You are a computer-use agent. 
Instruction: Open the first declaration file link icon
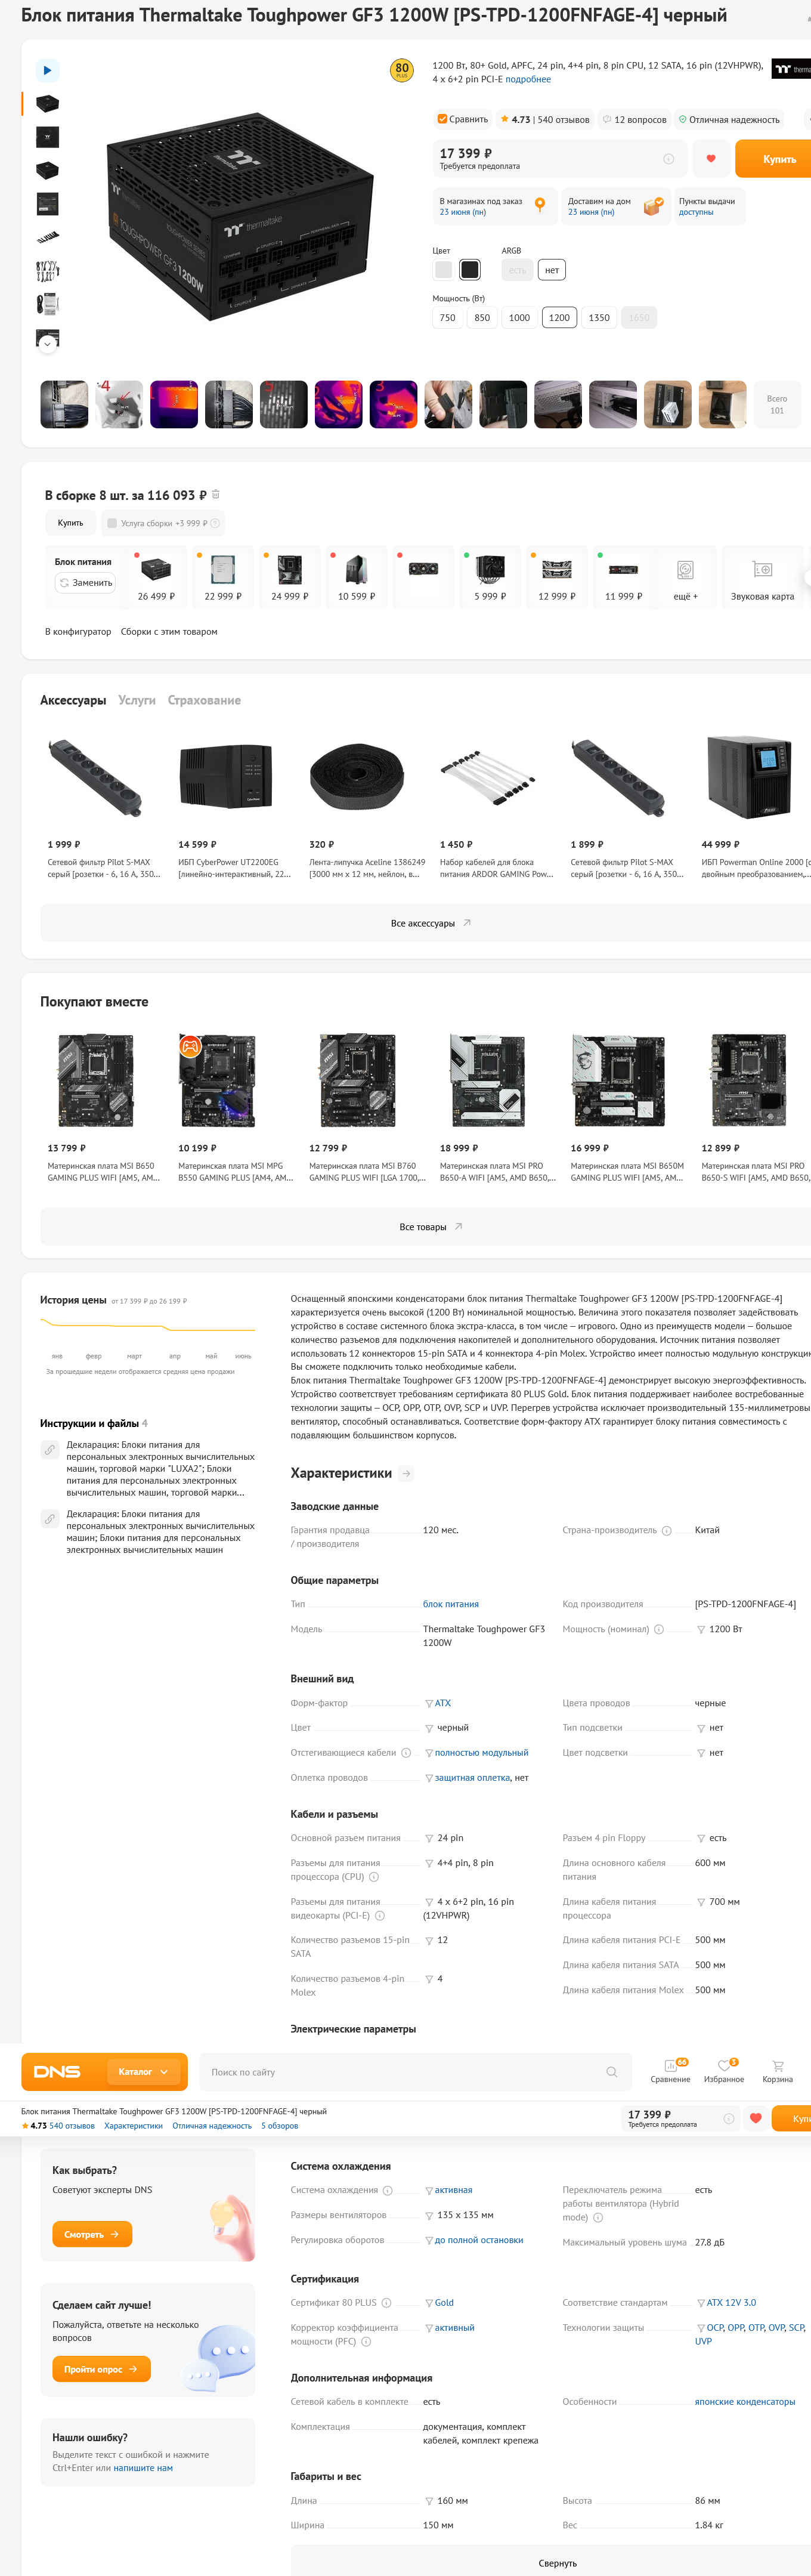(49, 1449)
